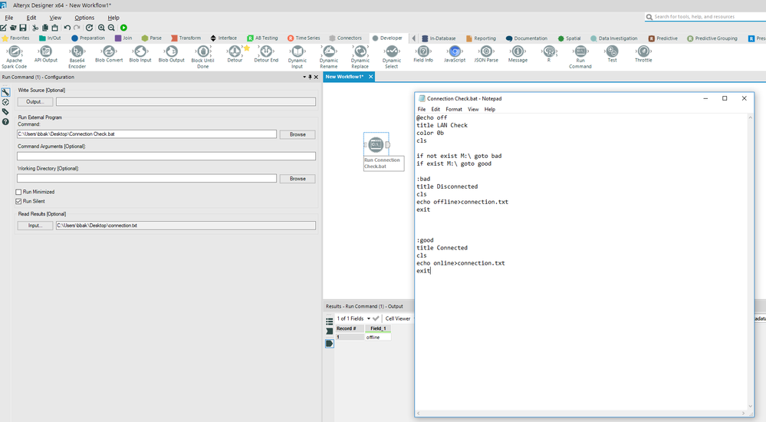The height and width of the screenshot is (422, 766).
Task: Open the File menu in Alteryx
Action: [8, 18]
